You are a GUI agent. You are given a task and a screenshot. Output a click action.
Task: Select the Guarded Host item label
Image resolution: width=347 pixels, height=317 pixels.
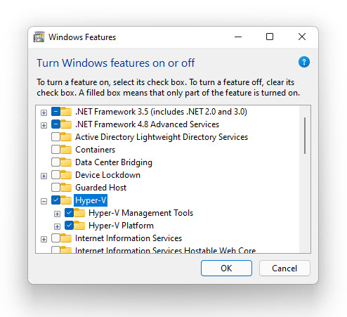pyautogui.click(x=101, y=188)
